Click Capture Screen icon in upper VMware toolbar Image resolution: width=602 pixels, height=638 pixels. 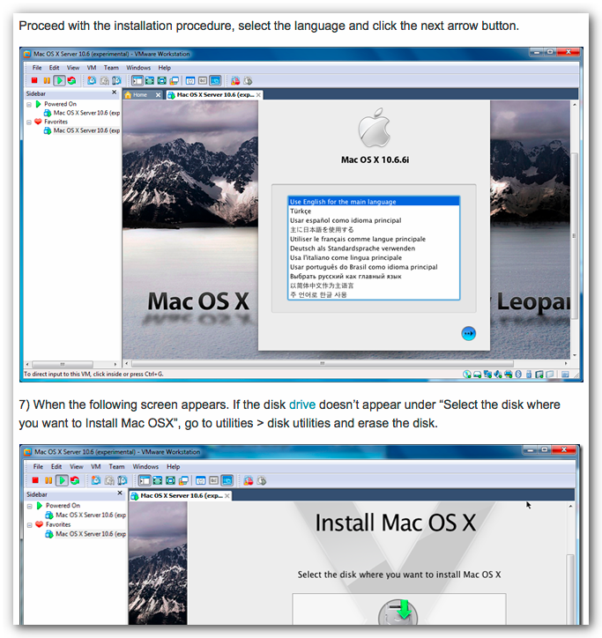(x=235, y=80)
